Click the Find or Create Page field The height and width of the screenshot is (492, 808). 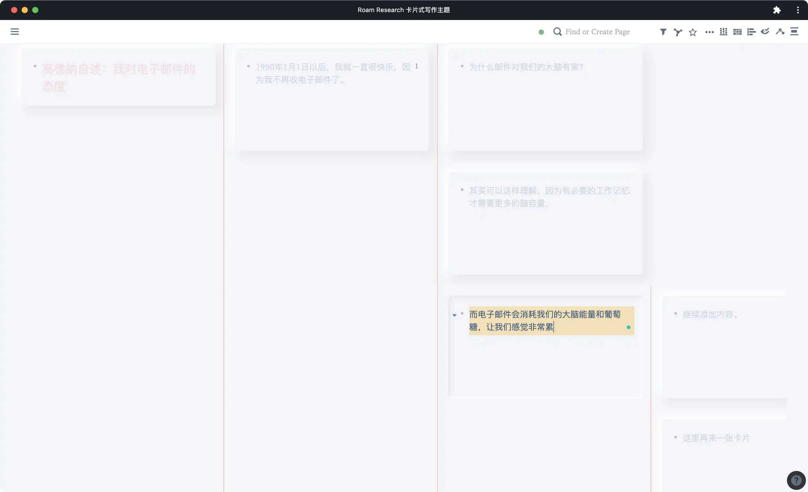[598, 32]
